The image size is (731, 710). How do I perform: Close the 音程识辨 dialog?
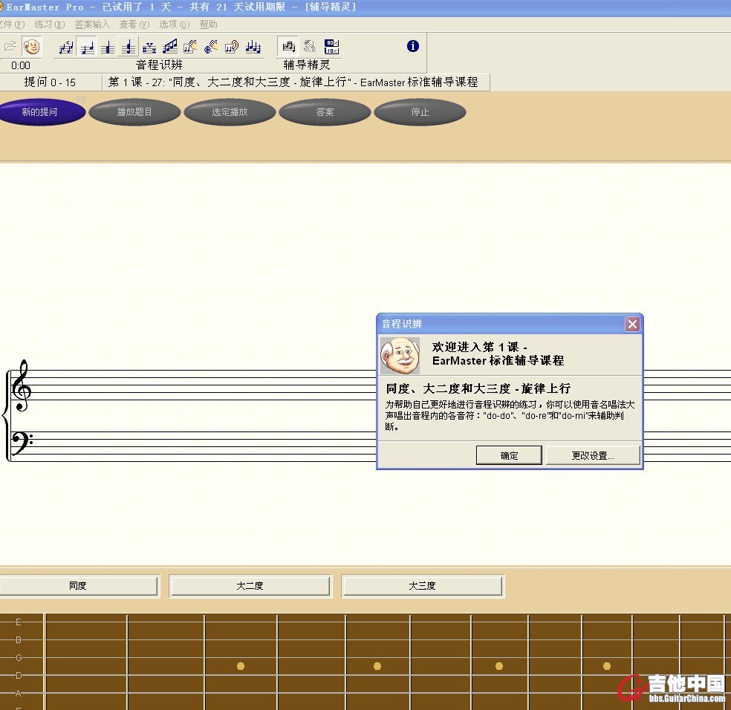tap(632, 324)
